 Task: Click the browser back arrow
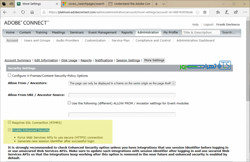click(x=5, y=12)
